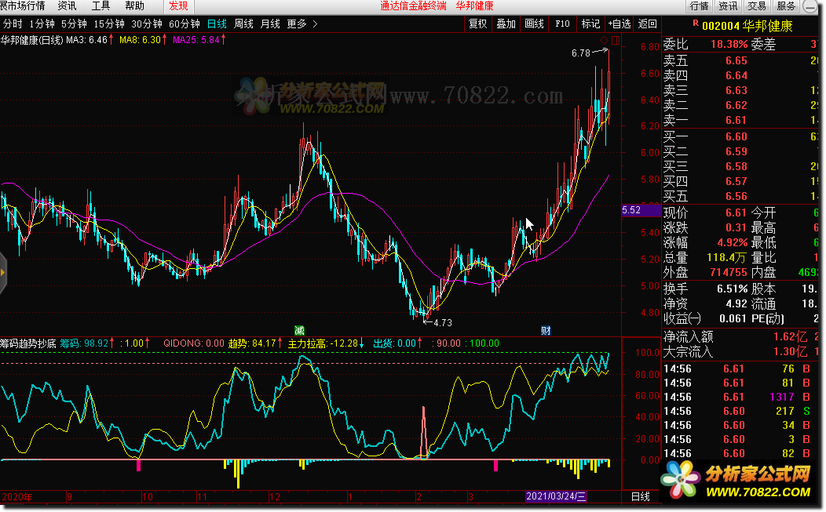Select the 1分钟 chart period
Viewport: 826px width, 512px height.
pos(42,24)
